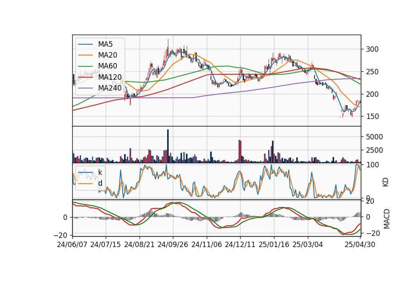Screen dimensions: 401x288
Task: Click the blue MA5 legend line sample
Action: (x=85, y=45)
